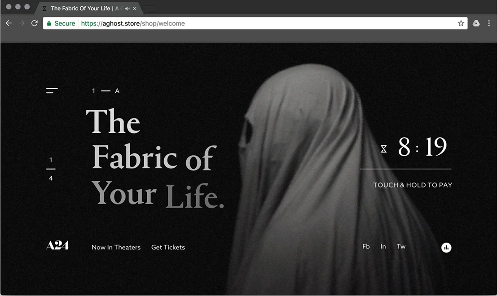Open the Get Tickets link
The width and height of the screenshot is (497, 296).
point(168,247)
